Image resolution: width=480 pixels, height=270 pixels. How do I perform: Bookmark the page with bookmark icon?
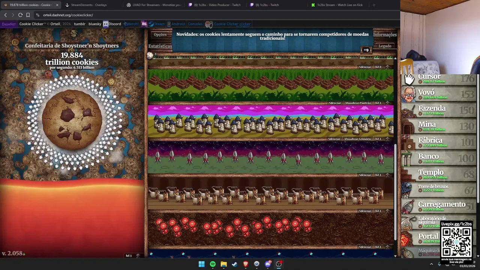click(28, 15)
